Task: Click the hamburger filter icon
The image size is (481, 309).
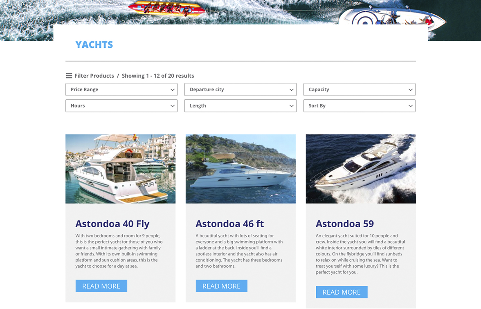Action: point(69,76)
